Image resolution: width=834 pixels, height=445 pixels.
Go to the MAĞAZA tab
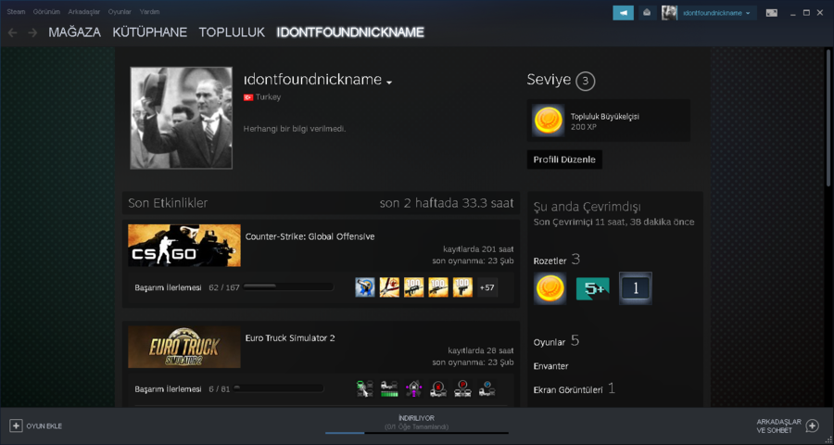(74, 32)
